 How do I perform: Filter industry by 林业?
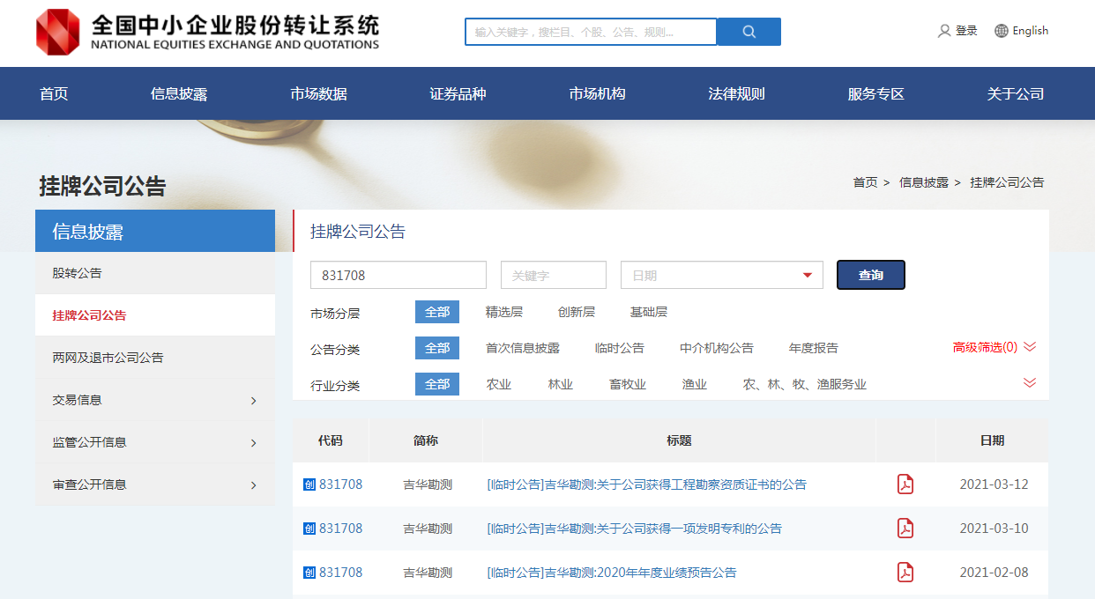click(561, 384)
